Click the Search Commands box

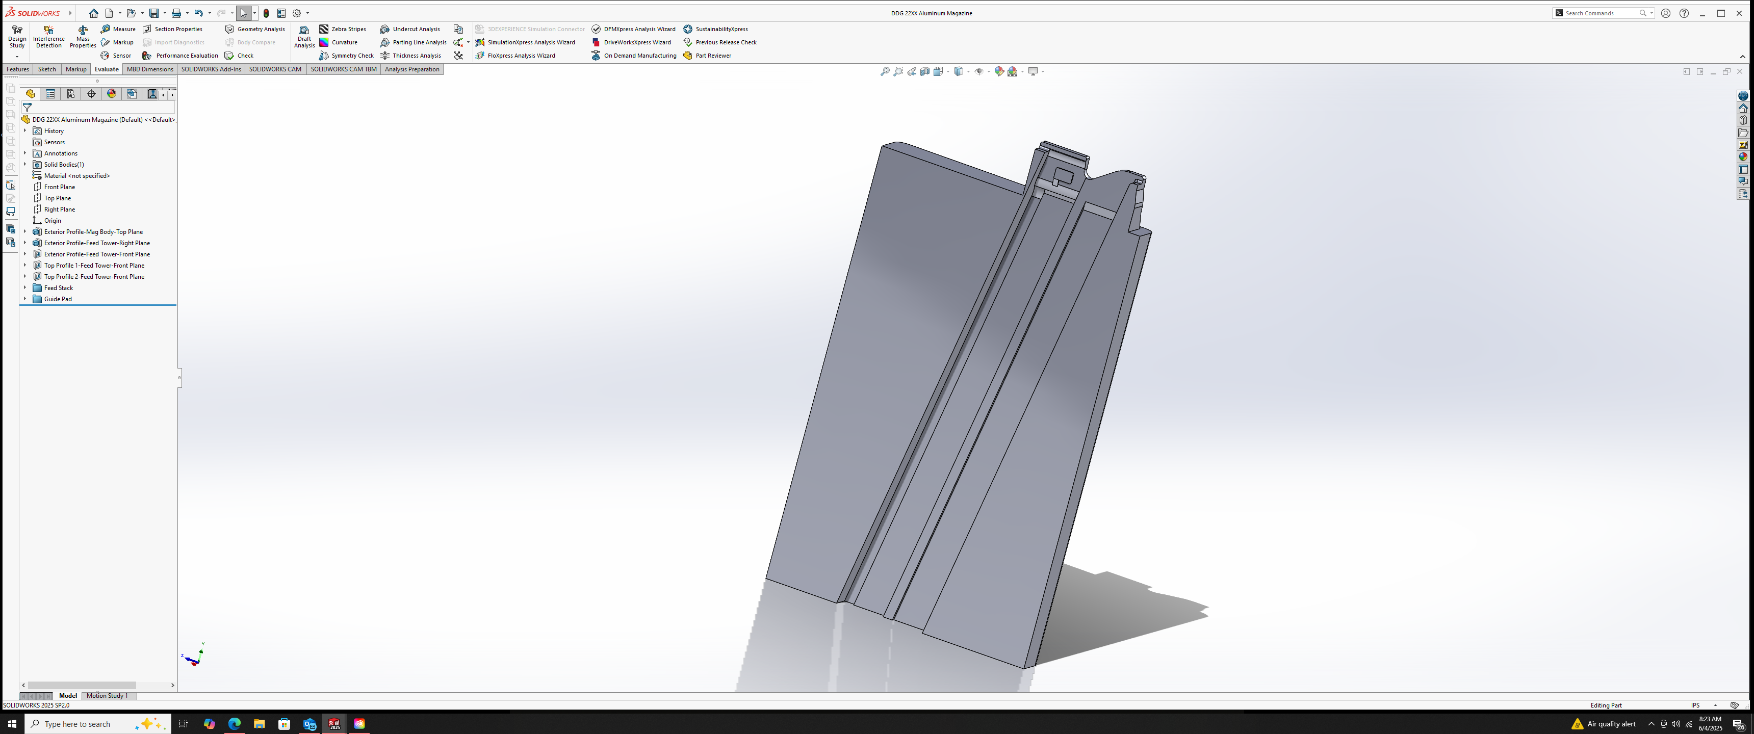coord(1603,13)
